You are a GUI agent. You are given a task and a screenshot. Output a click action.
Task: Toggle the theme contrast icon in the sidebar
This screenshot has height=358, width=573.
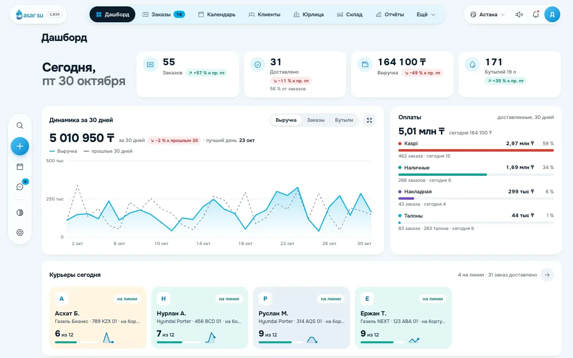tap(20, 212)
